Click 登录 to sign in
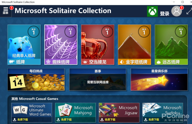This screenshot has width=192, height=124. tap(165, 13)
